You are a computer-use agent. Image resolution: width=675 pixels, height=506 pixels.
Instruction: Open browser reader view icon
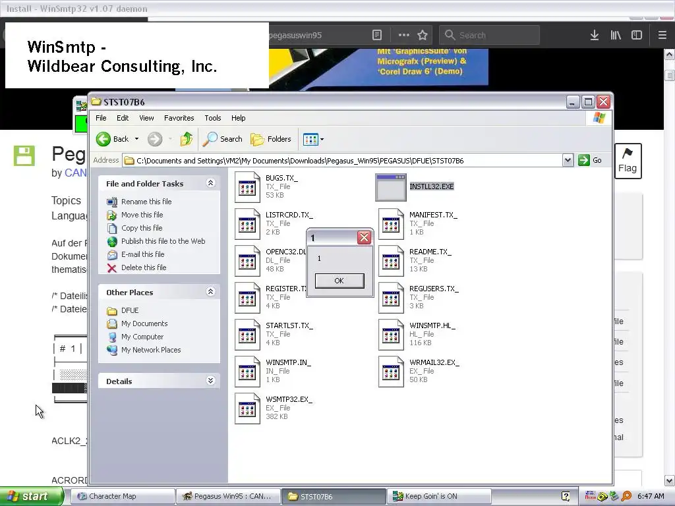click(376, 36)
